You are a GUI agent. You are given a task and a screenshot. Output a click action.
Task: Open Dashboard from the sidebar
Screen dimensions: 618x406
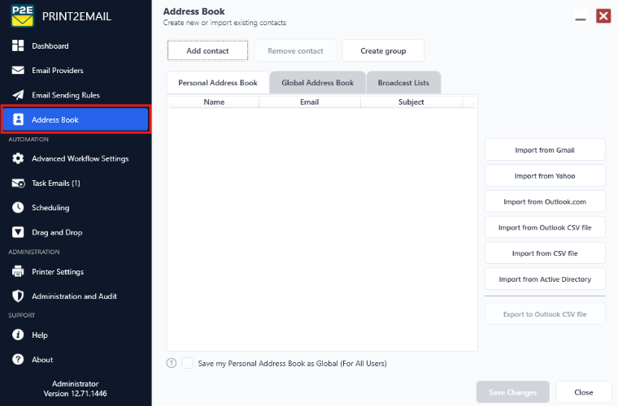pos(76,45)
